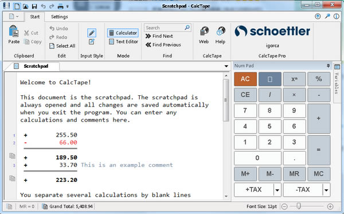Click the Cut scissors button

(x=31, y=33)
